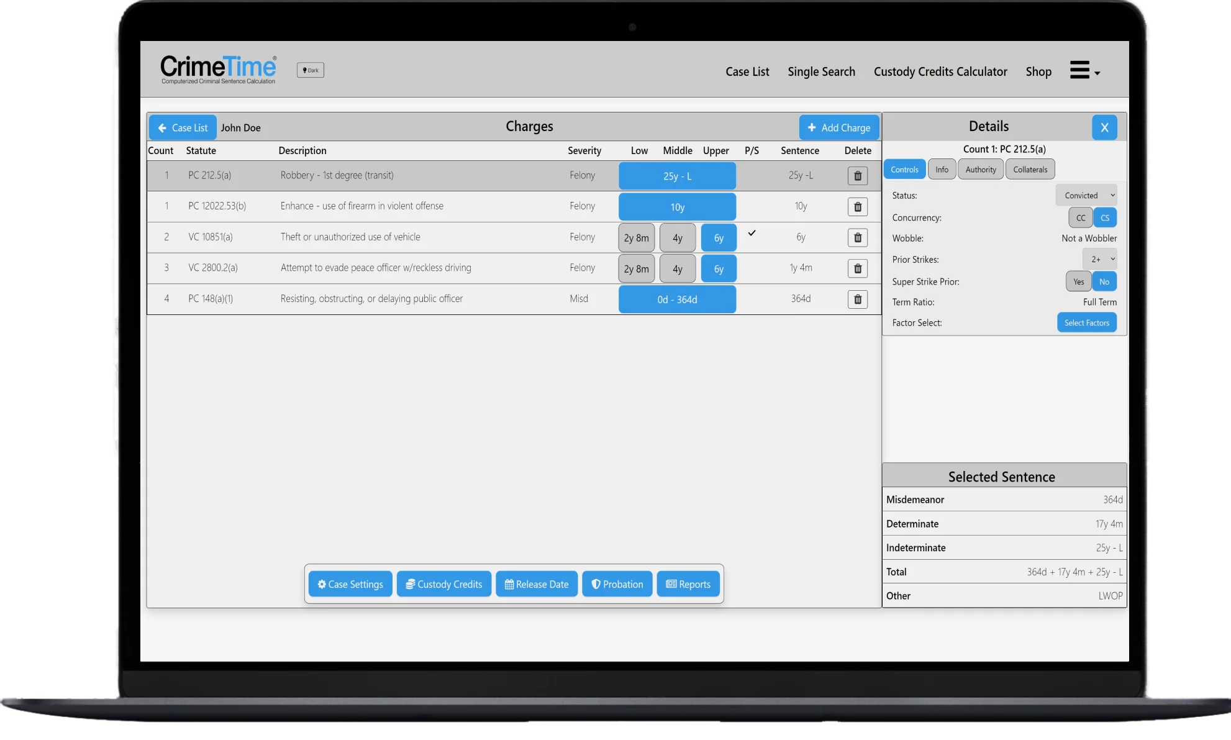Click trash icon for PC 12022.53(b) enhancement
1231x740 pixels.
[x=857, y=207]
